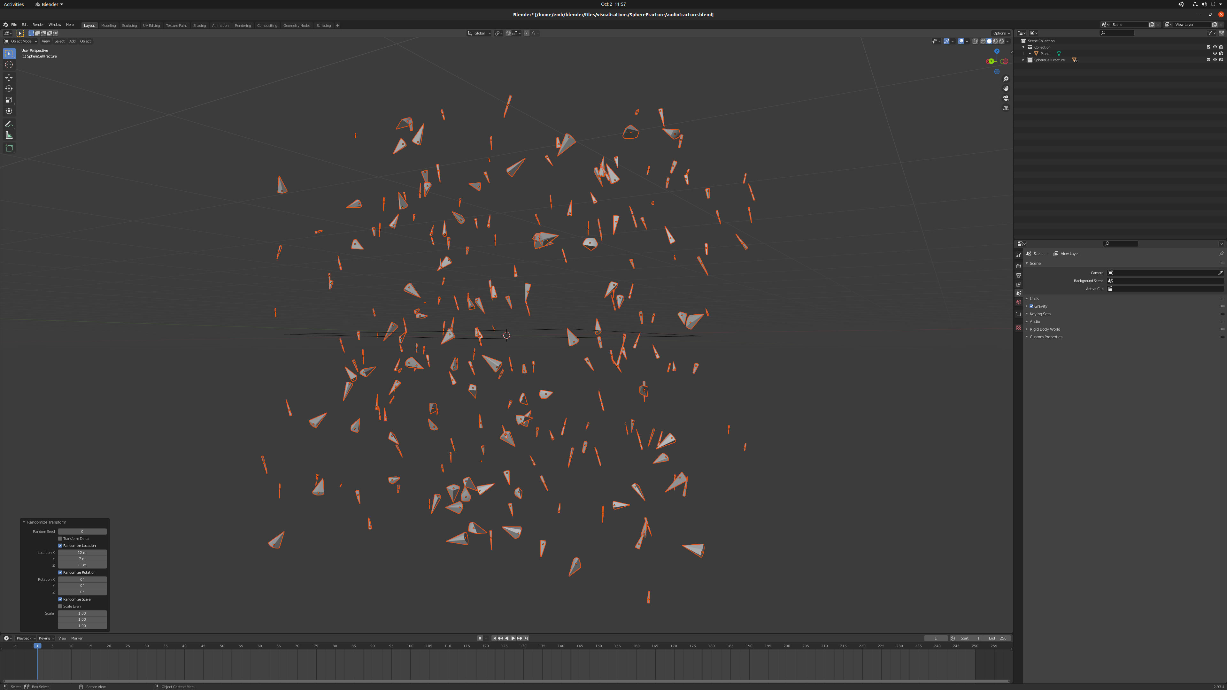Click the zoom view magnifier icon
Screen dimensions: 1227x690
point(1006,79)
